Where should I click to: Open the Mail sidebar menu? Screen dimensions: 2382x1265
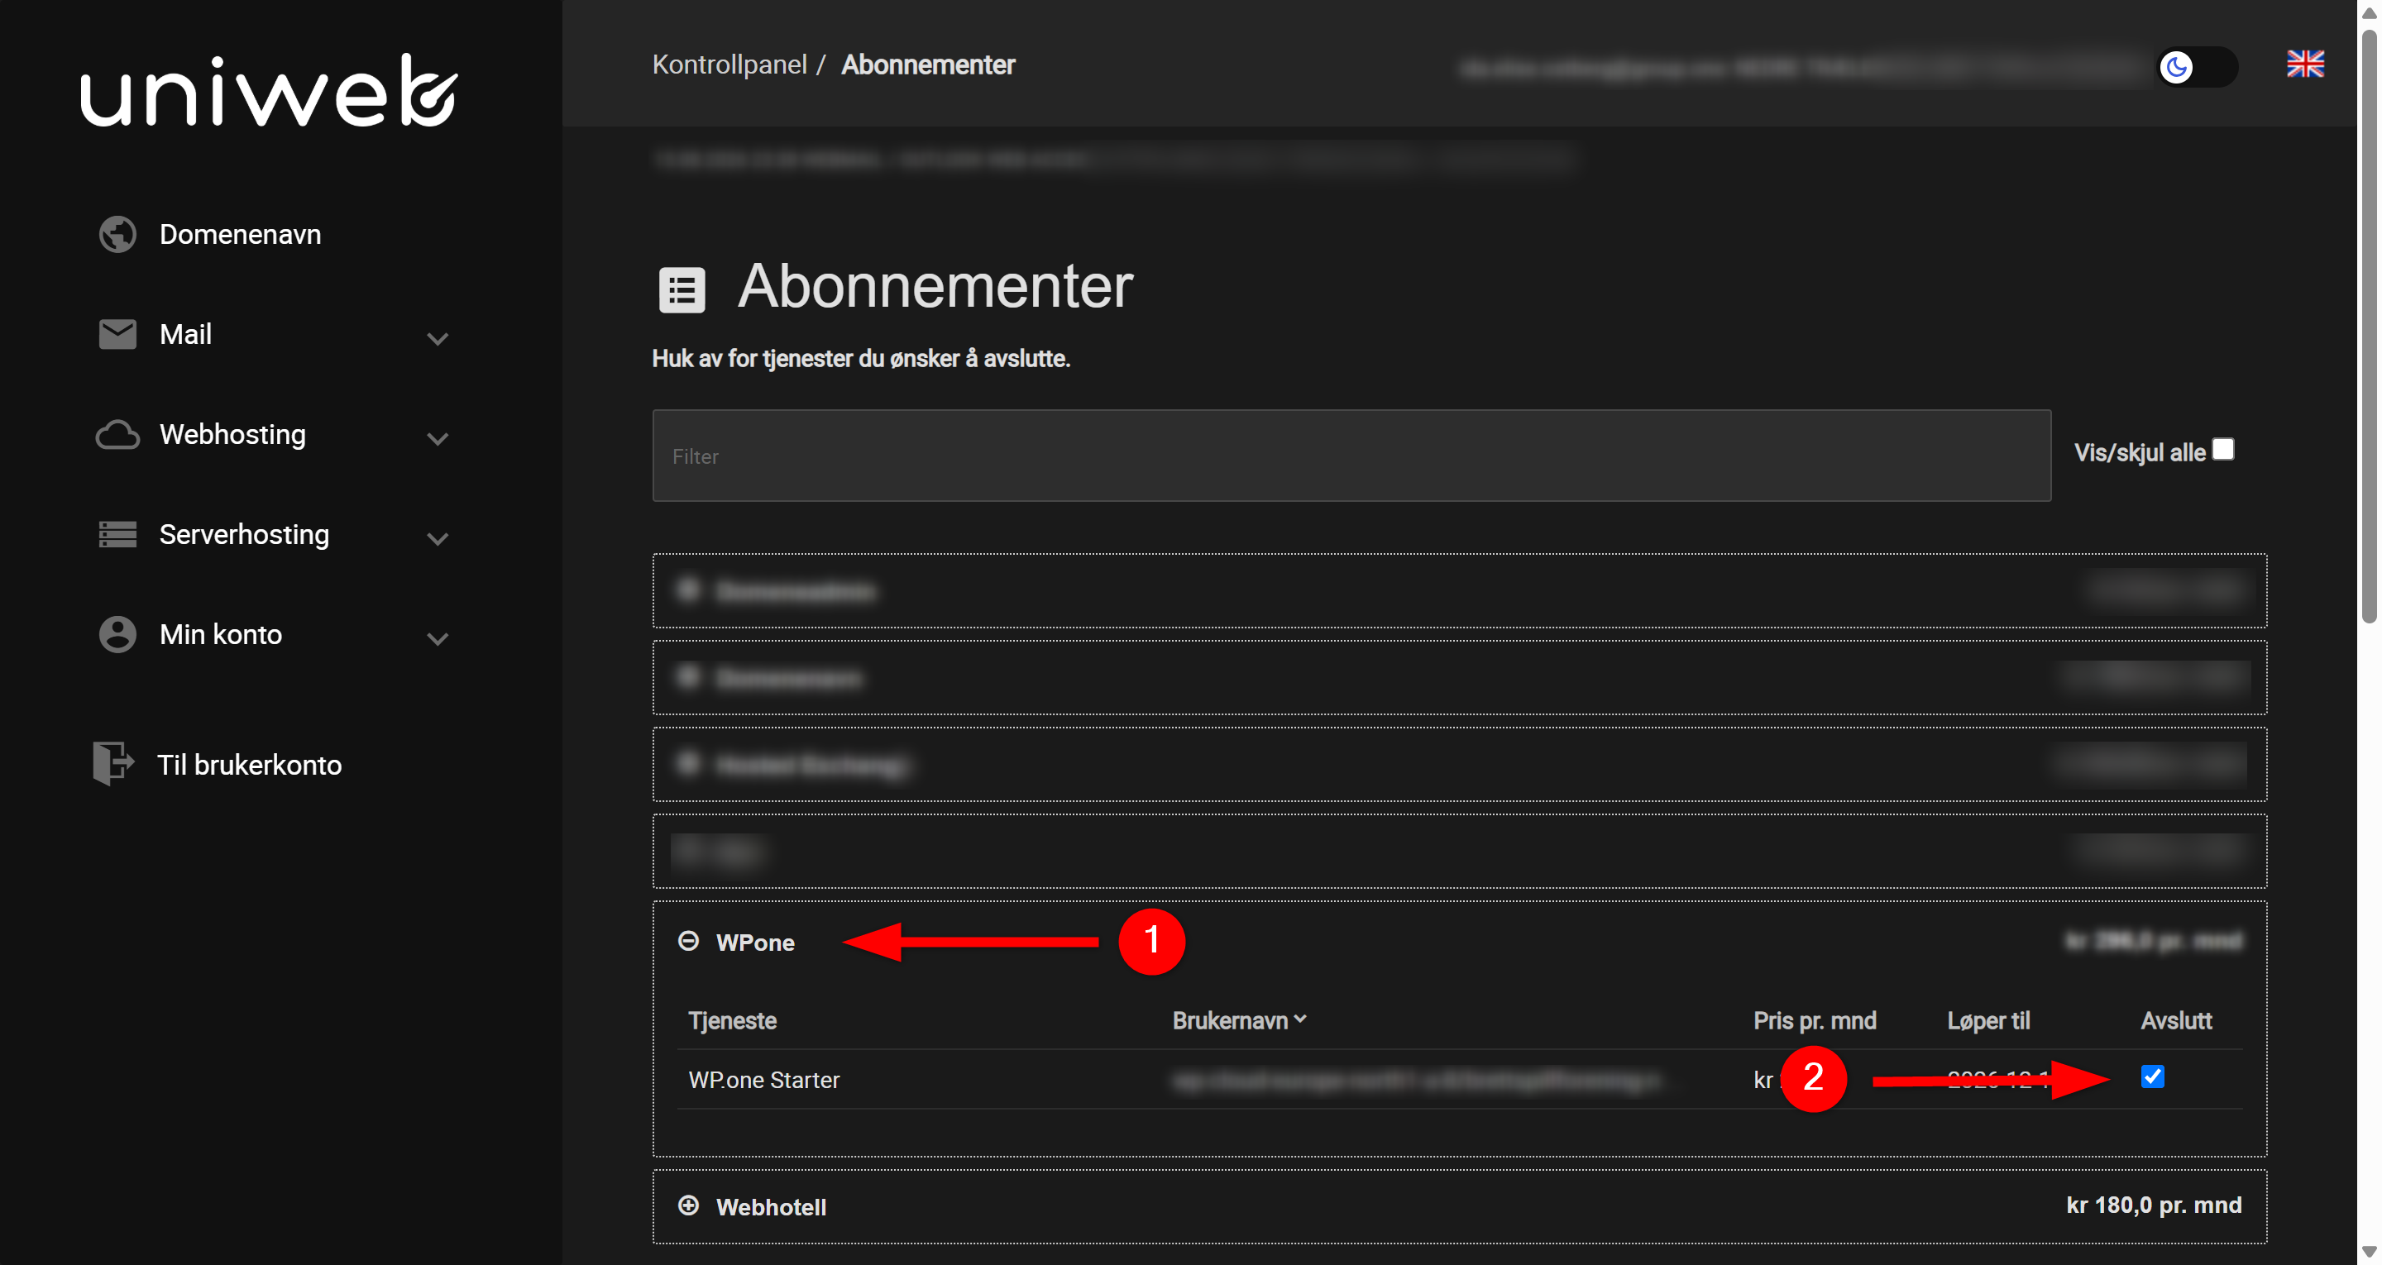(x=185, y=334)
